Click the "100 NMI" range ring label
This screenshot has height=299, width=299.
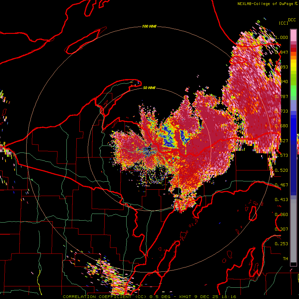coord(149,26)
